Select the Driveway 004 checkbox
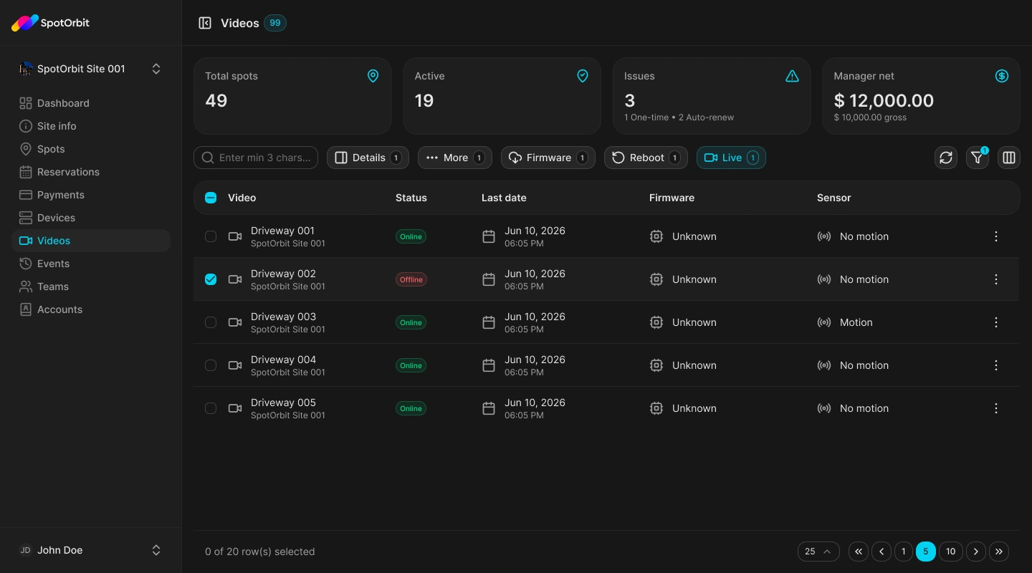The image size is (1032, 573). coord(211,365)
